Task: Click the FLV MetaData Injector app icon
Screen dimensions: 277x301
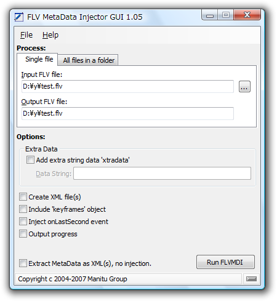Action: (19, 17)
